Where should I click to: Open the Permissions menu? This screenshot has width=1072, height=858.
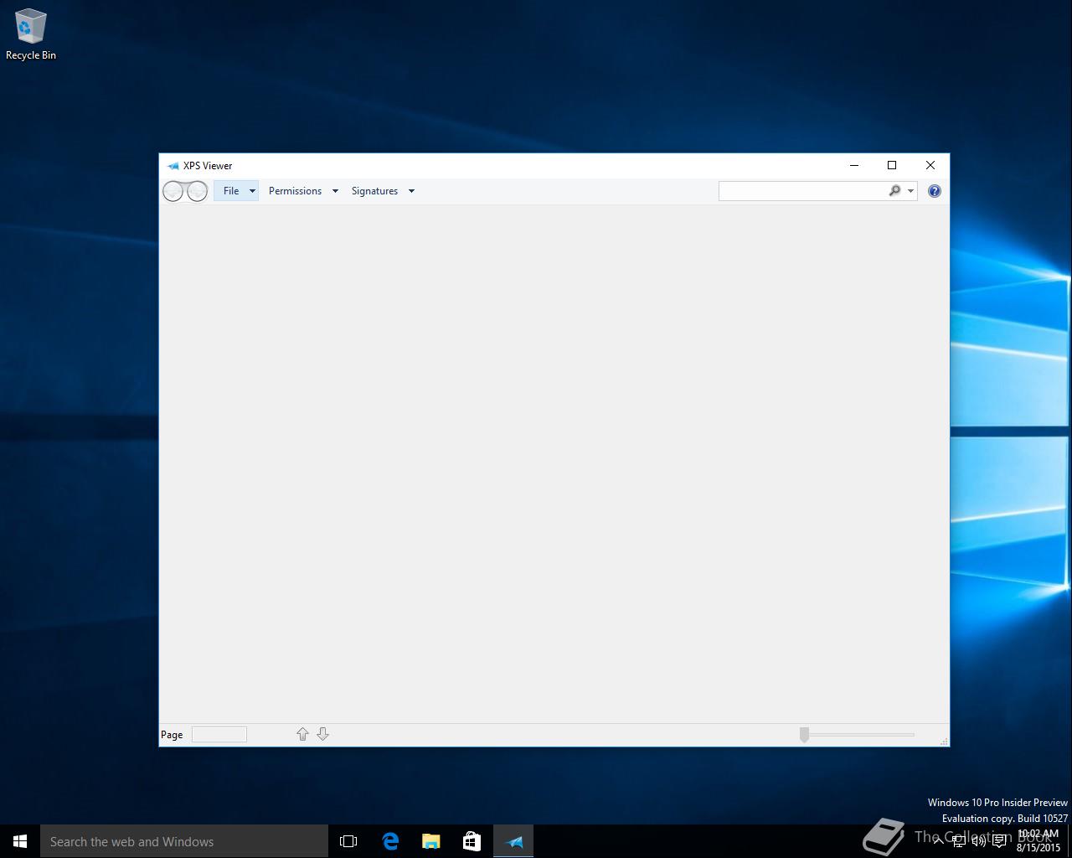click(x=295, y=191)
